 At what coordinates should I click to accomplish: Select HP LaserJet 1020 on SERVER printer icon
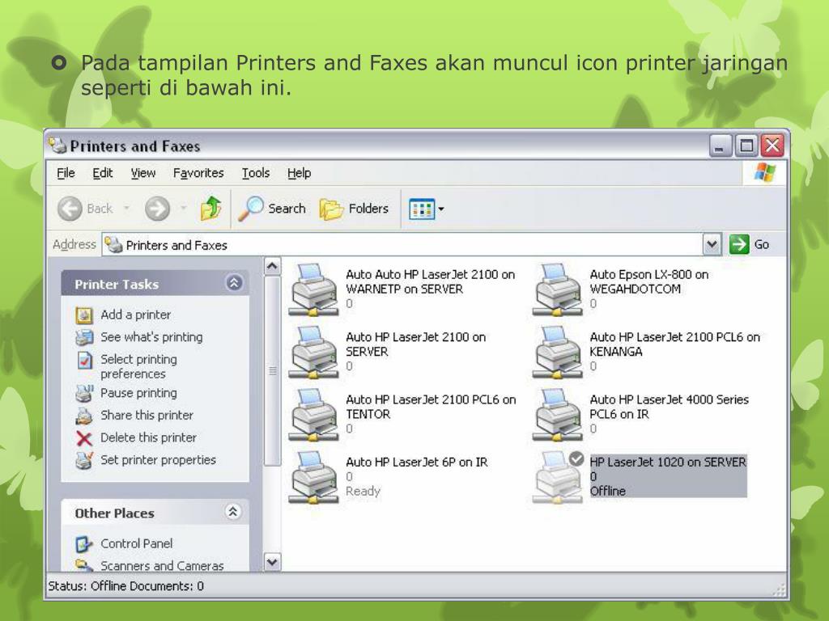pos(557,477)
